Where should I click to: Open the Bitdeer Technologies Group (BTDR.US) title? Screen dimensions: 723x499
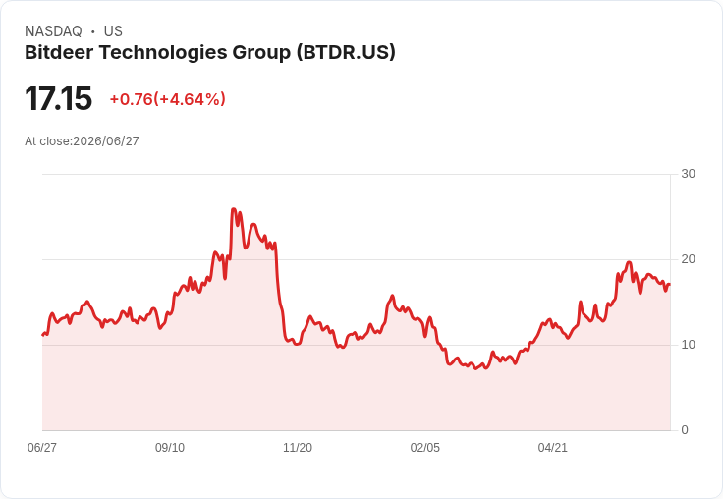(x=210, y=52)
